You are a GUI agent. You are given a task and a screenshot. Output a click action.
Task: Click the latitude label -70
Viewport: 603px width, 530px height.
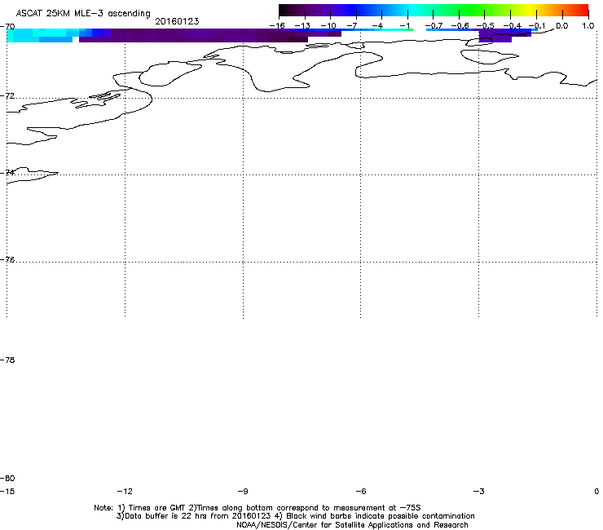point(7,27)
